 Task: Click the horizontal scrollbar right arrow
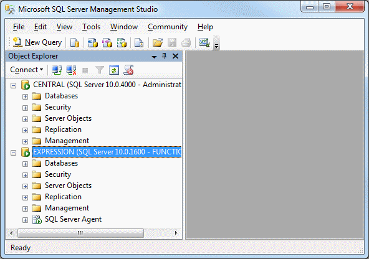pyautogui.click(x=176, y=233)
